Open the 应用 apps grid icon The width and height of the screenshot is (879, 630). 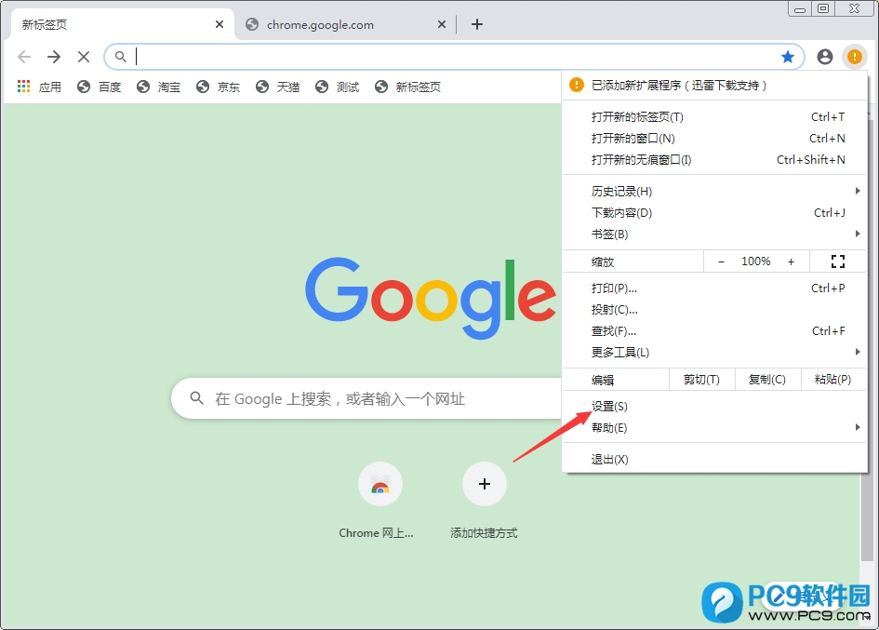tap(23, 87)
